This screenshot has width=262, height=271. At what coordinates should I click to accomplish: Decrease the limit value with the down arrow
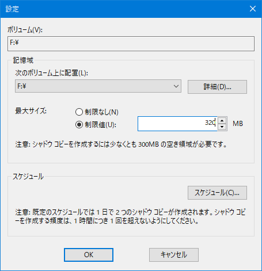222,127
